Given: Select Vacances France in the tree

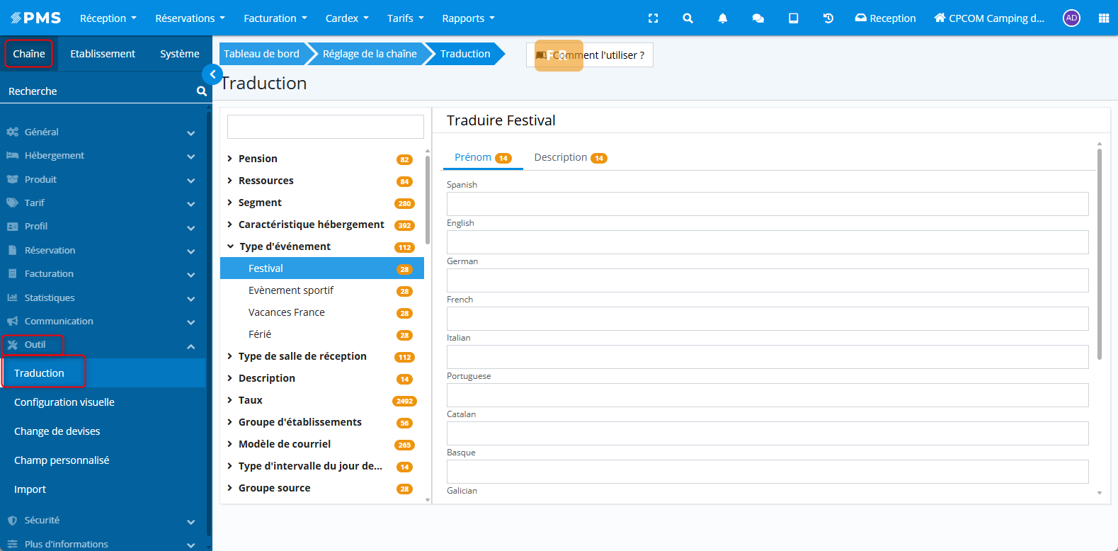Looking at the screenshot, I should [287, 312].
